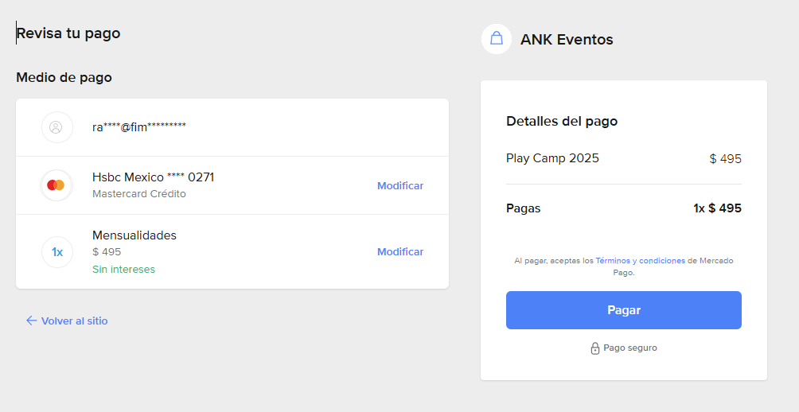Click the back arrow icon before Volver al sitio
The width and height of the screenshot is (799, 412).
coord(32,321)
